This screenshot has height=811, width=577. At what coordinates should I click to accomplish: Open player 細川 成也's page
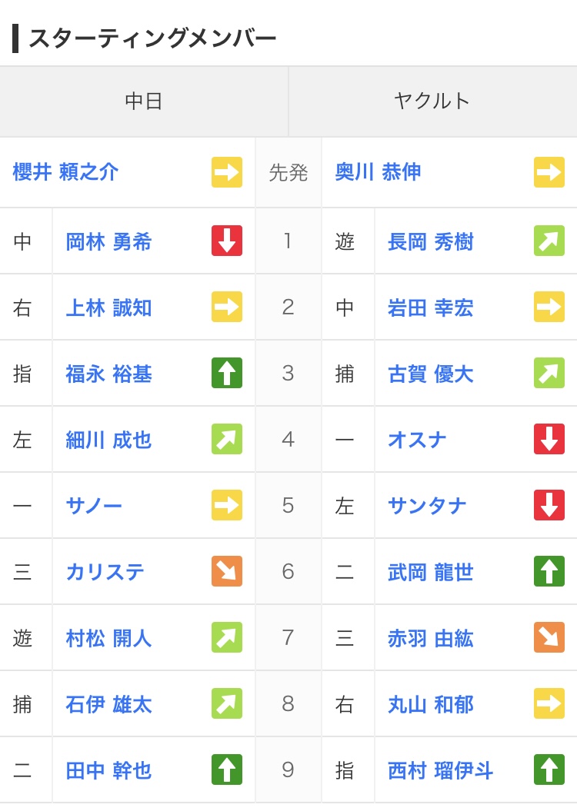tap(108, 440)
